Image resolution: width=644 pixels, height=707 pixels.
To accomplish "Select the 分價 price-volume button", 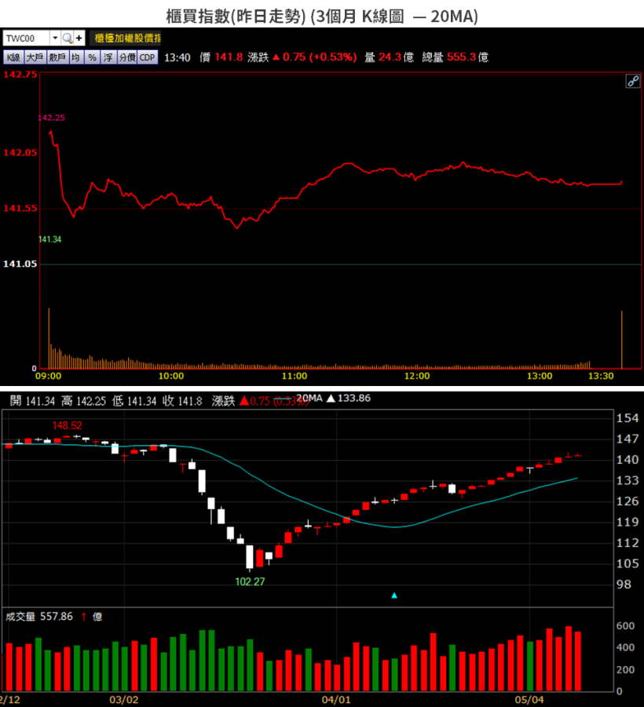I will (127, 57).
